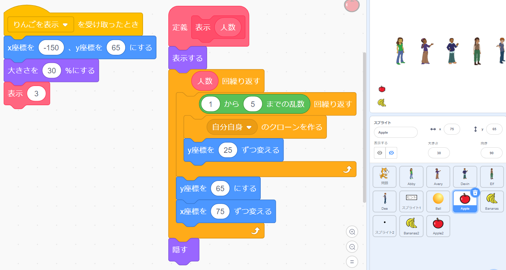Show the Apple sprite with the eye toggle

[x=380, y=153]
